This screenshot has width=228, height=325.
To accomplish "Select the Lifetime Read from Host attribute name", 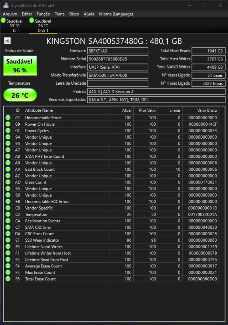I will point(47,259).
